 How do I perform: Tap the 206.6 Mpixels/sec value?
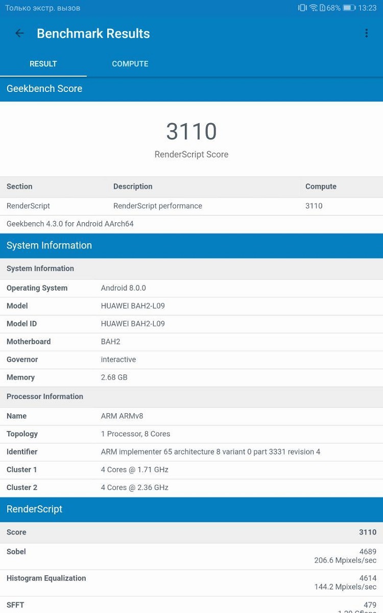(x=345, y=560)
